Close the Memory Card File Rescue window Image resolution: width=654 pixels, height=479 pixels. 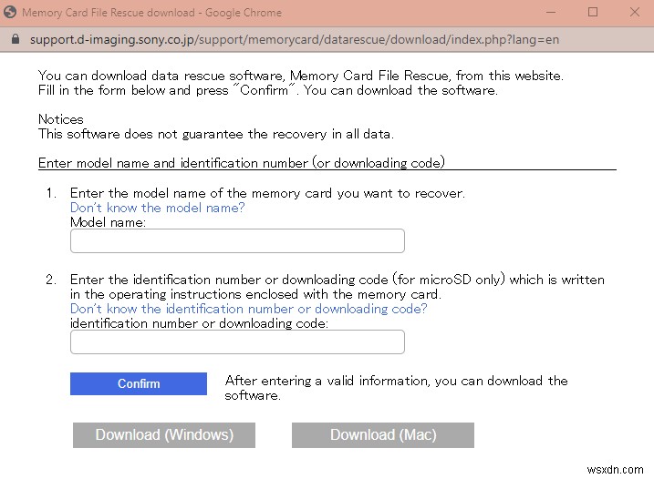635,13
